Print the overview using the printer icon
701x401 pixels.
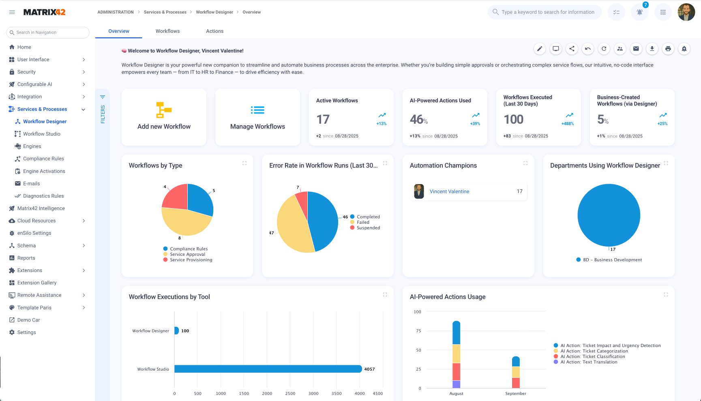pos(668,49)
